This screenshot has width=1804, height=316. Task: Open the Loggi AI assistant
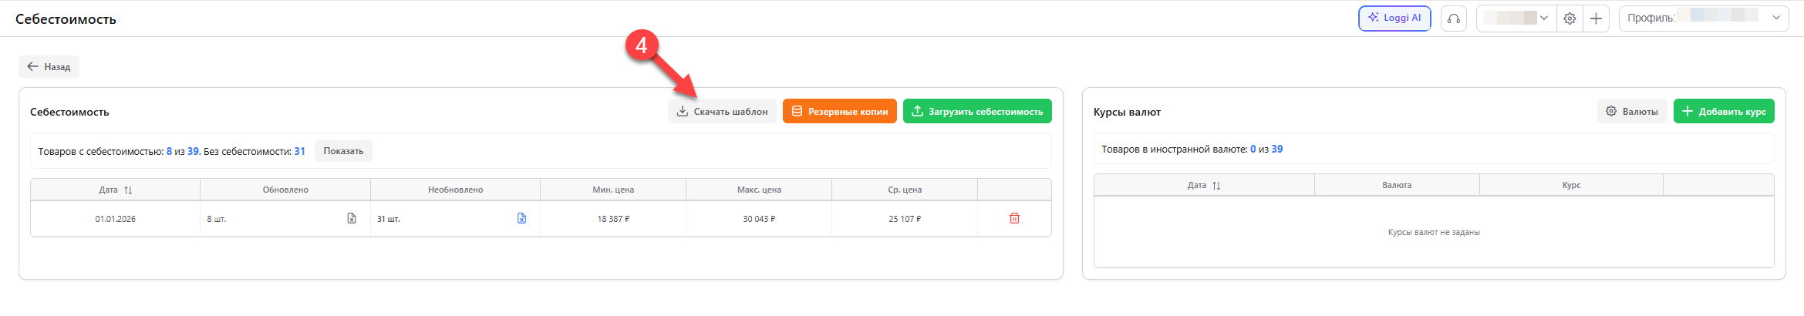pyautogui.click(x=1394, y=18)
